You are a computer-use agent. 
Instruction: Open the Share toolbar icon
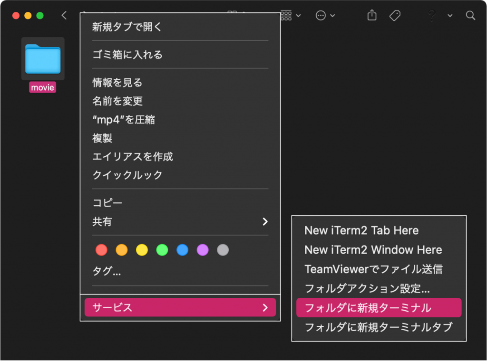tap(372, 16)
